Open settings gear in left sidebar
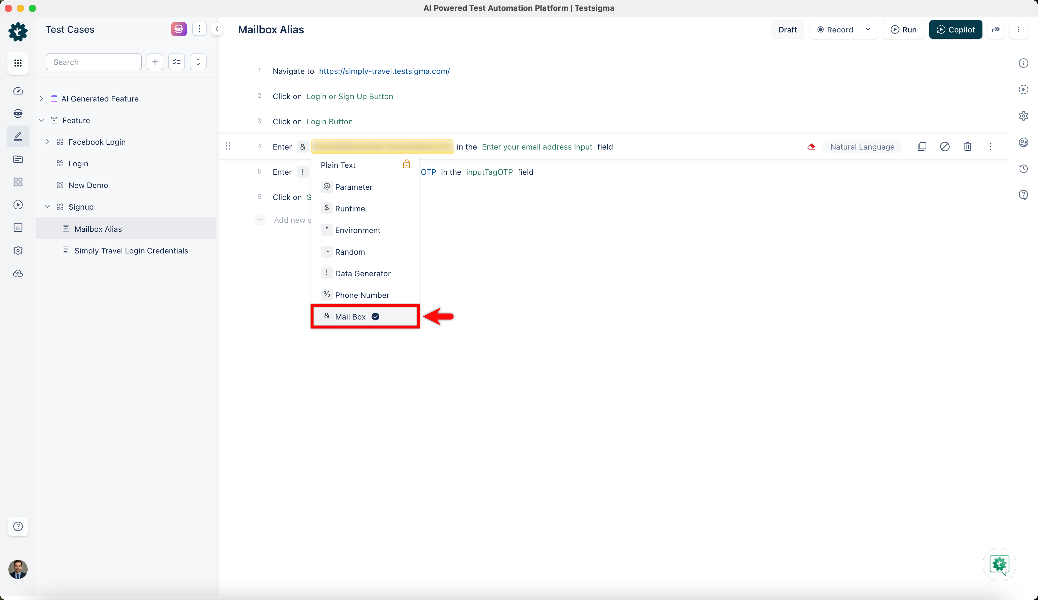Viewport: 1038px width, 600px height. 18,250
